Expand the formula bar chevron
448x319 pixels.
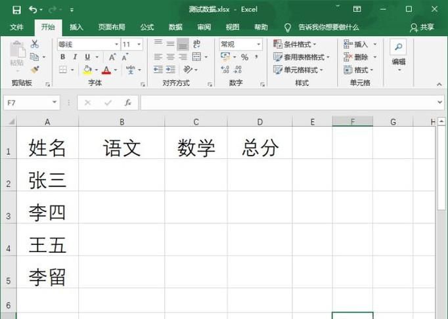pyautogui.click(x=439, y=102)
